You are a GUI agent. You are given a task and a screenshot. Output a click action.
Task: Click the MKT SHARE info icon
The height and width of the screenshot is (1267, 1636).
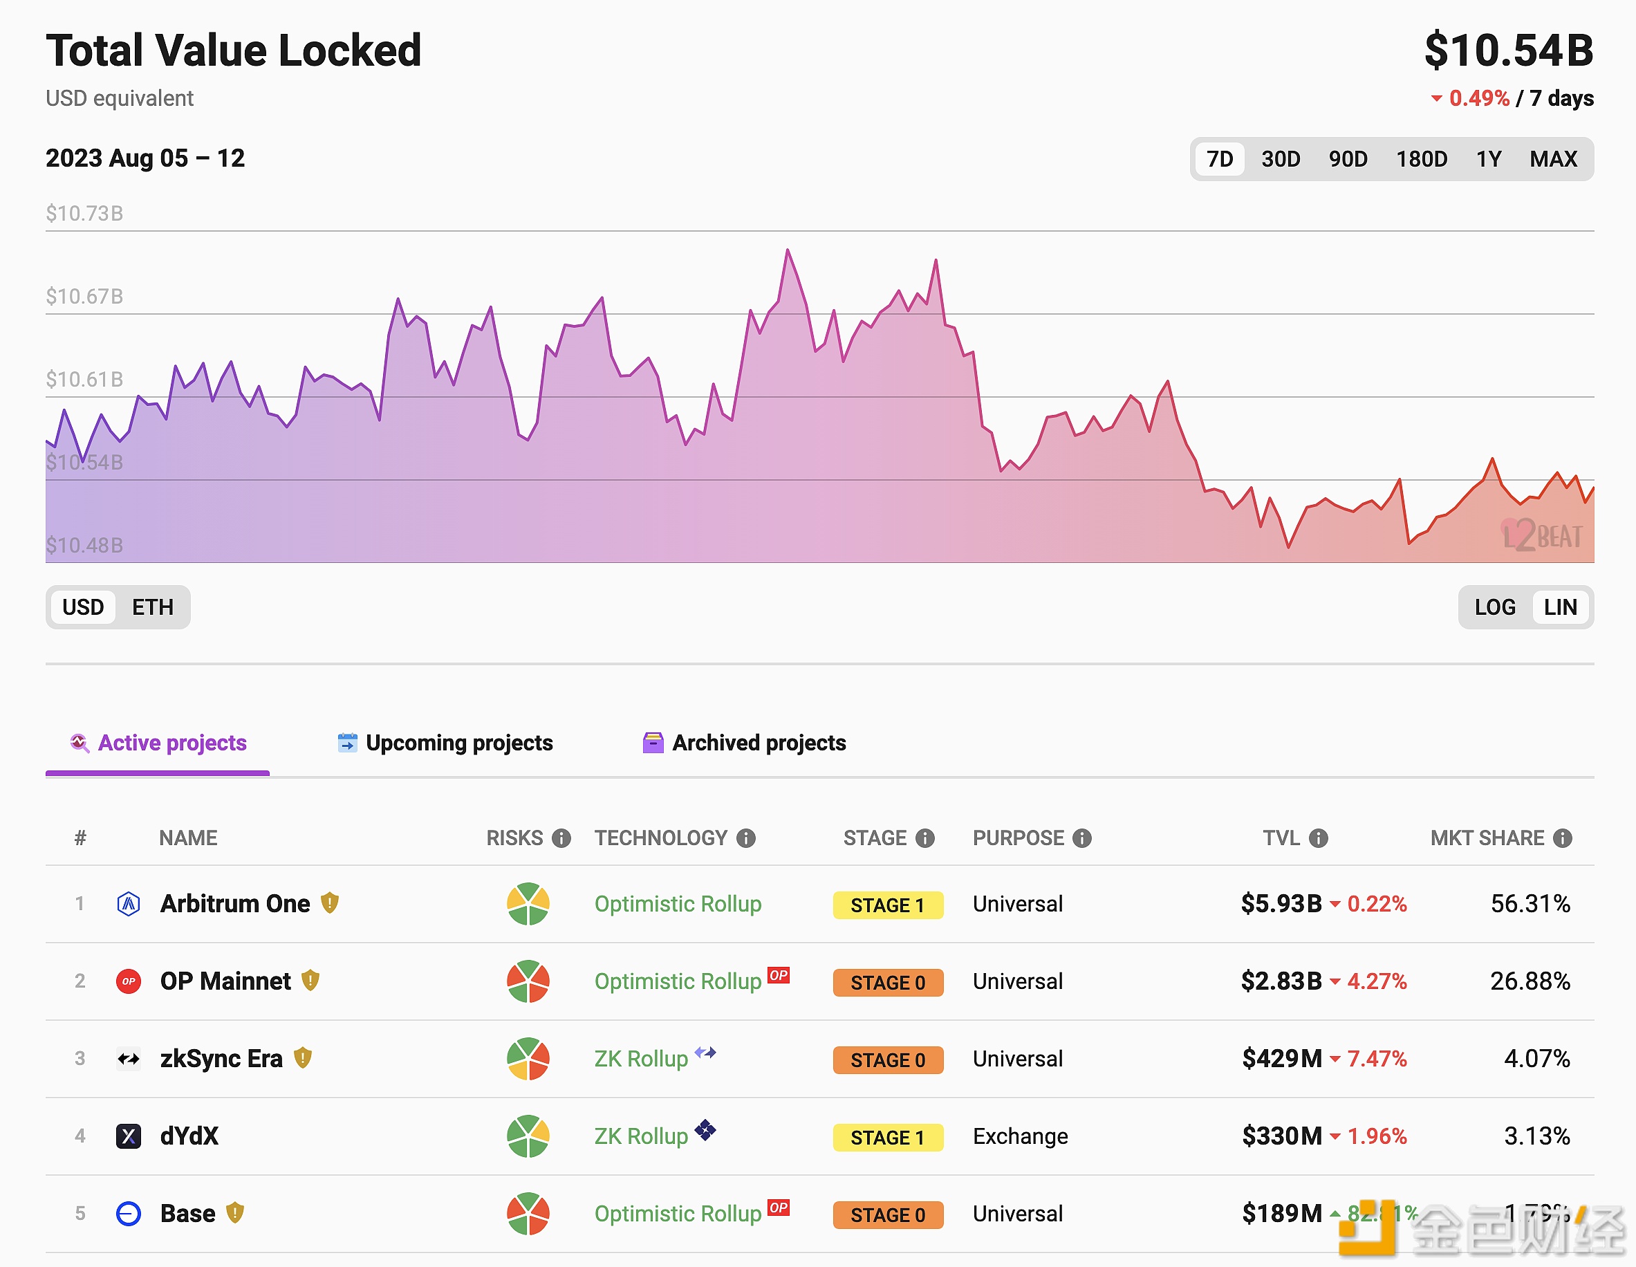1563,838
